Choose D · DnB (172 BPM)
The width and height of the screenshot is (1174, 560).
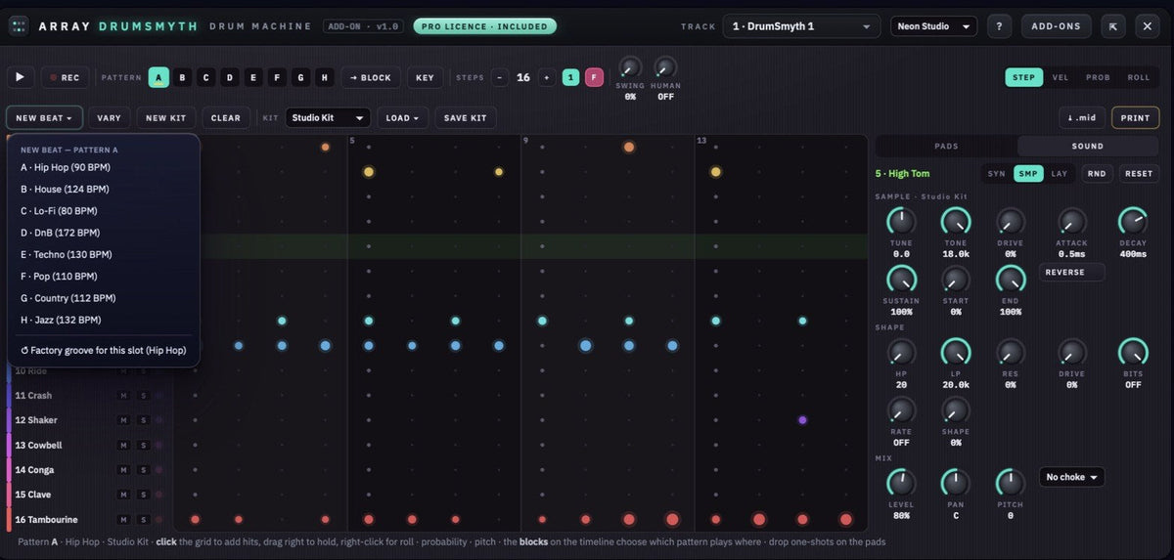pyautogui.click(x=103, y=233)
